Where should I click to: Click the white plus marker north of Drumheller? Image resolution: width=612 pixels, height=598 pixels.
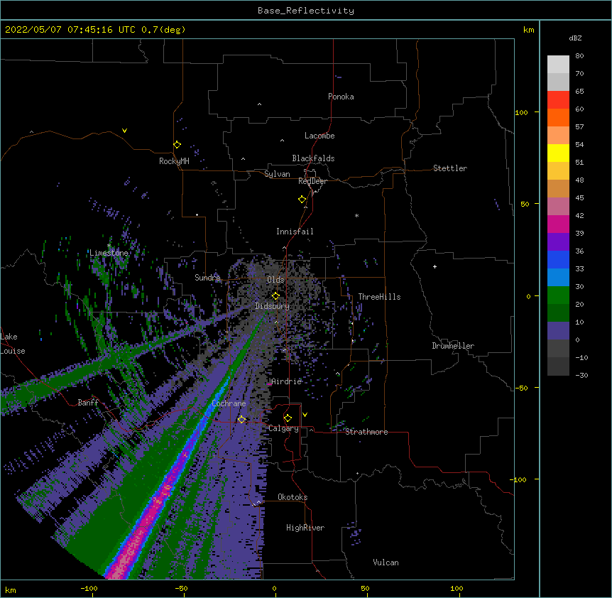(x=435, y=266)
